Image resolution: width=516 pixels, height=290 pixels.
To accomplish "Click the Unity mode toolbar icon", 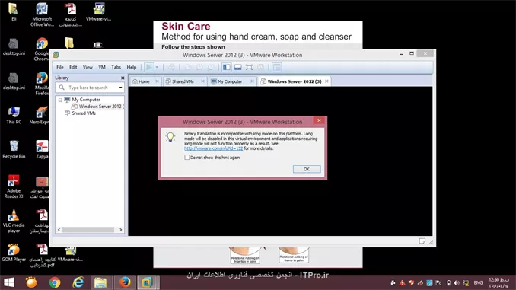I will pos(260,67).
